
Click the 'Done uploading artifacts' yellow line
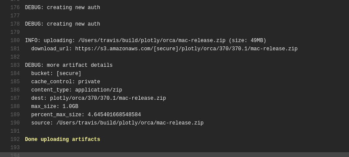pos(63,140)
